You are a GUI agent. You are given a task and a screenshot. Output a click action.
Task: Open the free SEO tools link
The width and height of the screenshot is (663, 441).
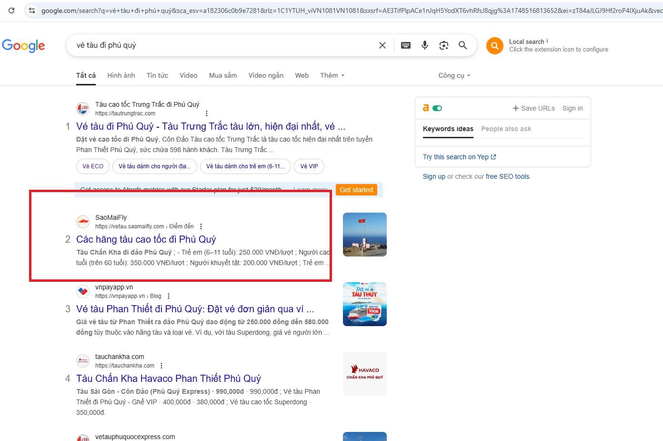point(507,176)
